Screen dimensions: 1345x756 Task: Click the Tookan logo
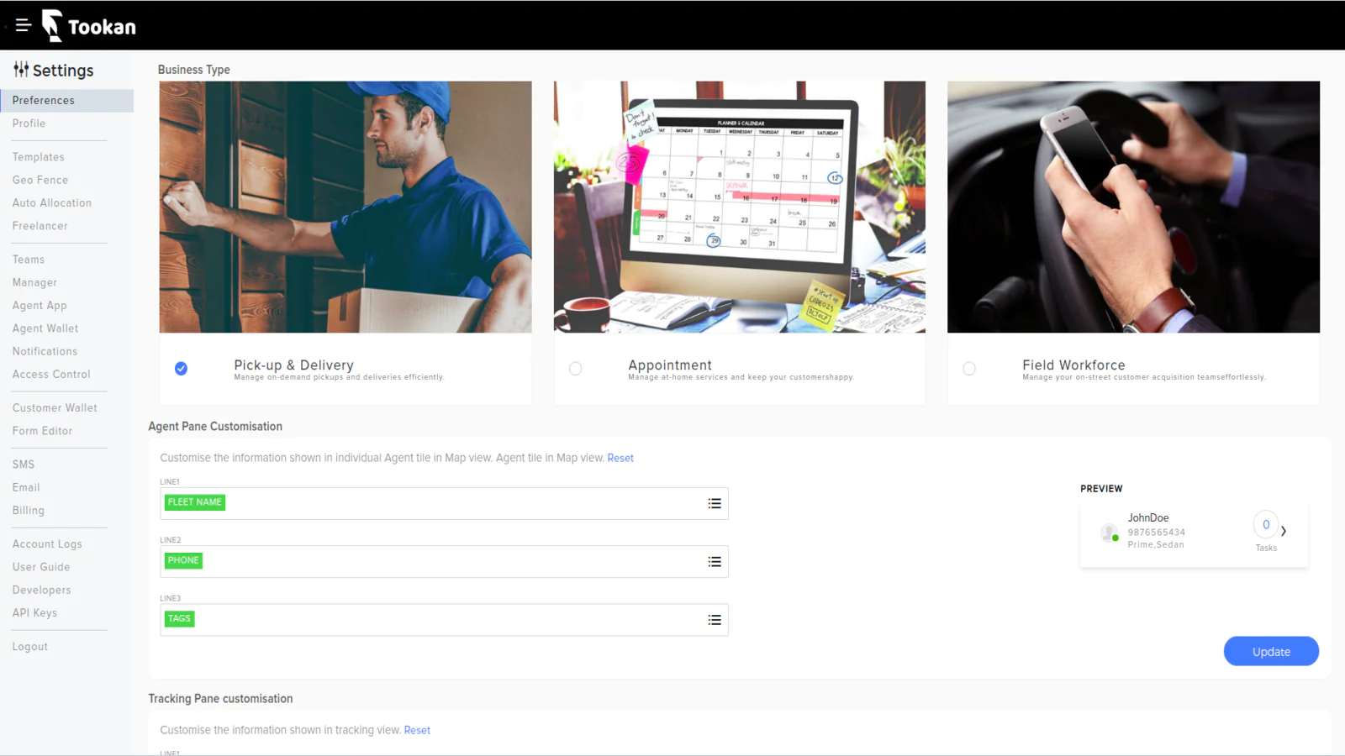(x=89, y=26)
